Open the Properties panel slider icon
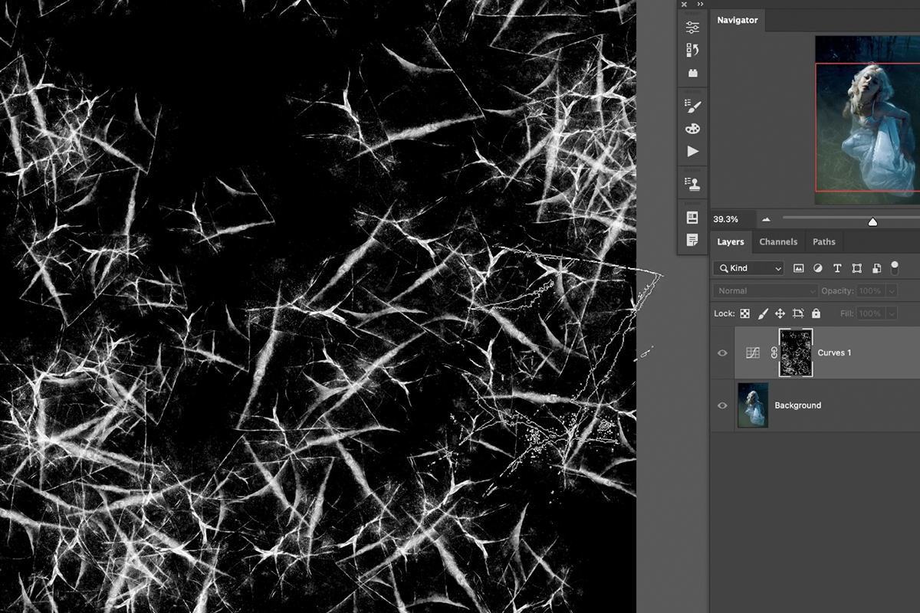 pyautogui.click(x=692, y=28)
